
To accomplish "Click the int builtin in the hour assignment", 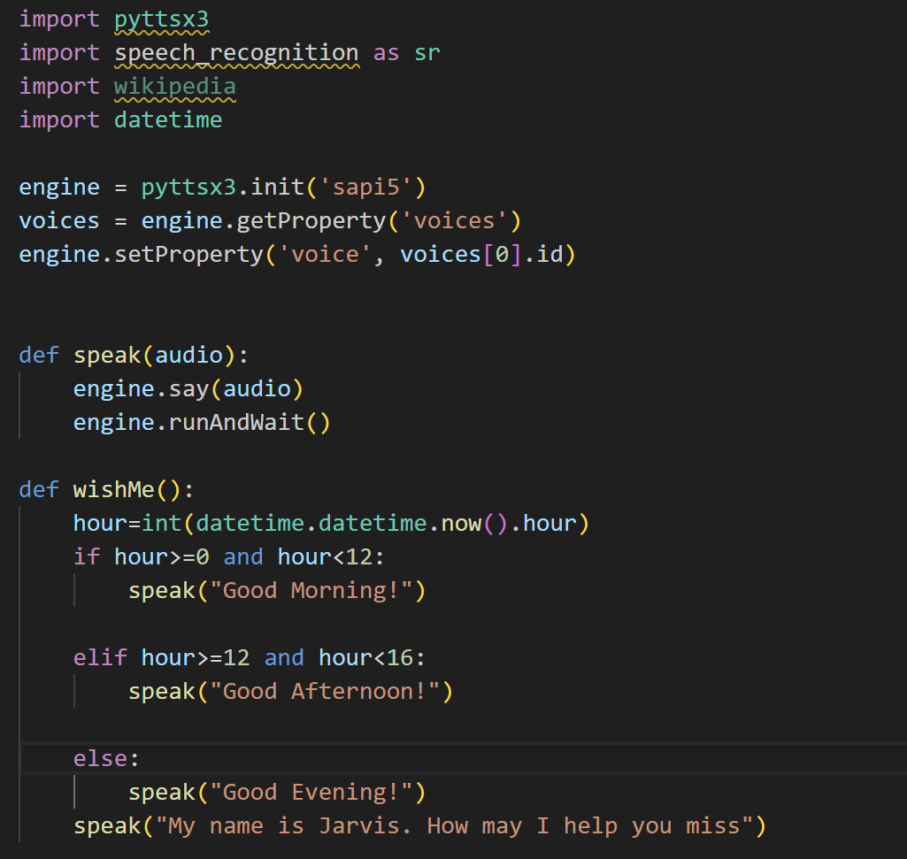I will (161, 523).
